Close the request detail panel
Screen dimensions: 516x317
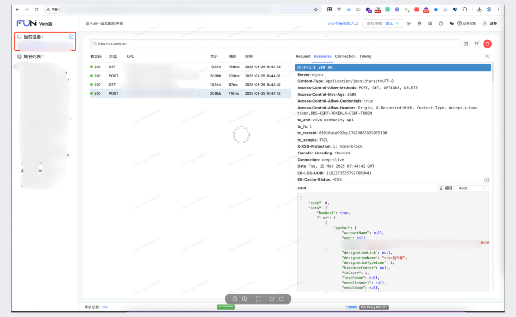tap(487, 56)
